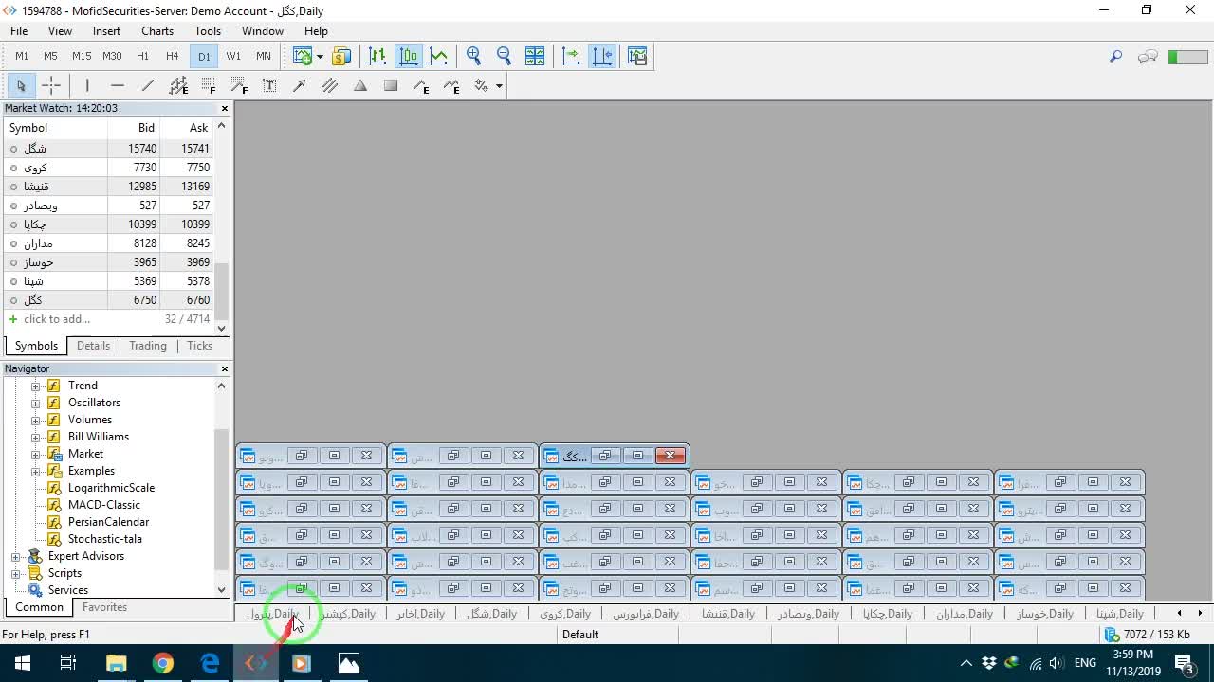Zoom in on the chart
Screen dimensions: 1214x682
click(474, 56)
